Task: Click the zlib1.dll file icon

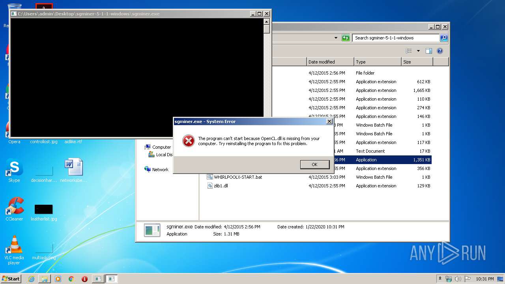Action: (x=210, y=186)
